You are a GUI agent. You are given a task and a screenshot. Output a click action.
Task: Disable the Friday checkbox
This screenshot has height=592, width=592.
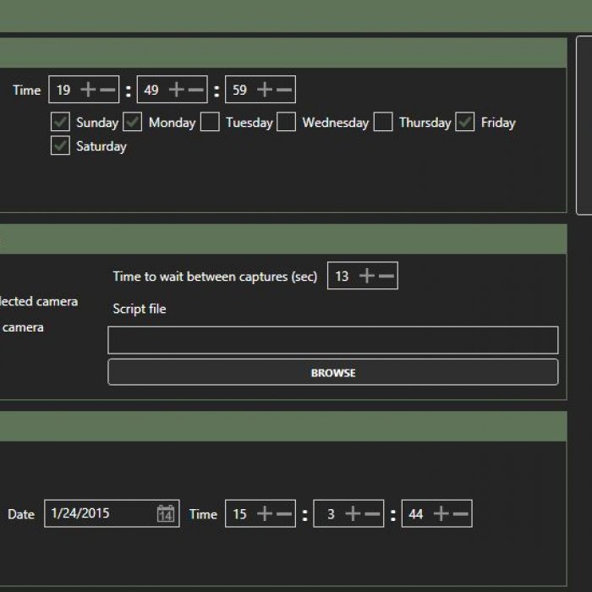pyautogui.click(x=465, y=122)
